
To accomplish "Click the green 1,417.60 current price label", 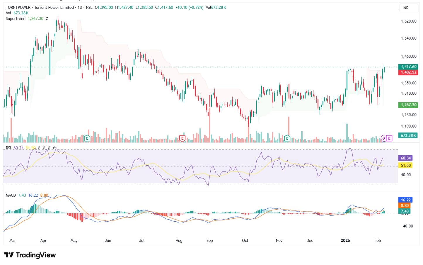I will click(x=408, y=67).
